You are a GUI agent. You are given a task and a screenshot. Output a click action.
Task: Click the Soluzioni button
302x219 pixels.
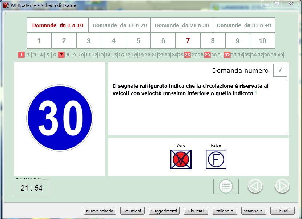132,211
